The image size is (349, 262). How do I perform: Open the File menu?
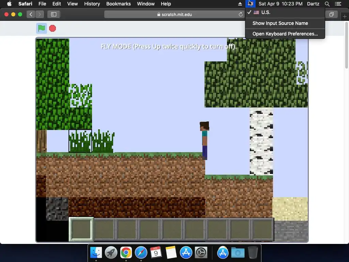pos(42,4)
